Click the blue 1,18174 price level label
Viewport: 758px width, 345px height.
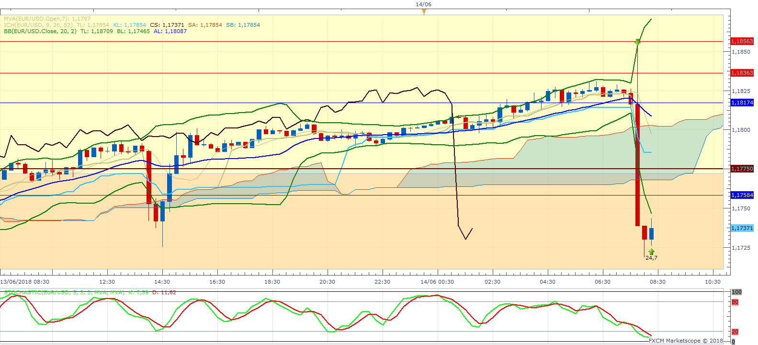click(x=742, y=103)
